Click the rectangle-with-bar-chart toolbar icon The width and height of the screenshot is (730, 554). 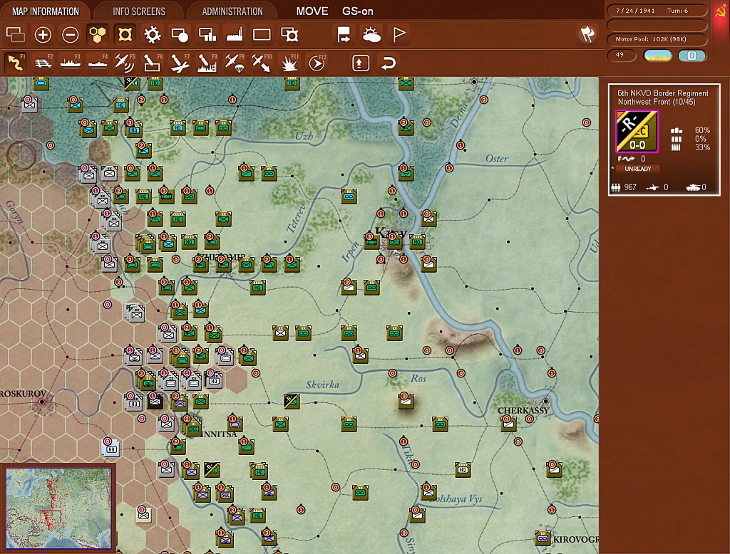click(x=207, y=34)
